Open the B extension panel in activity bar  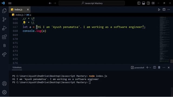point(4,46)
